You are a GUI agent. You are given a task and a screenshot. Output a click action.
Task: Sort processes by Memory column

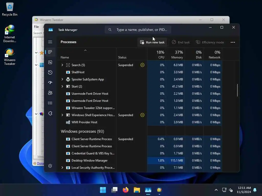[x=176, y=55]
